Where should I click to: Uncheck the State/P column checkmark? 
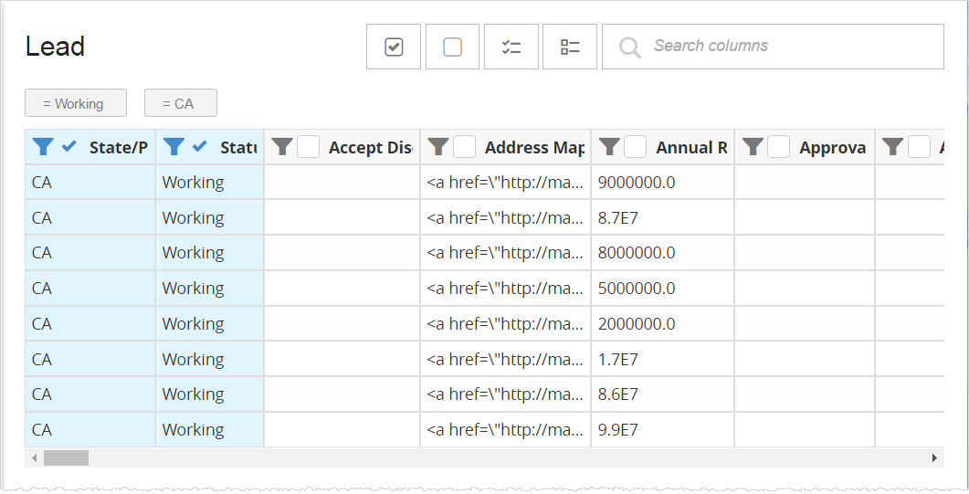[69, 147]
